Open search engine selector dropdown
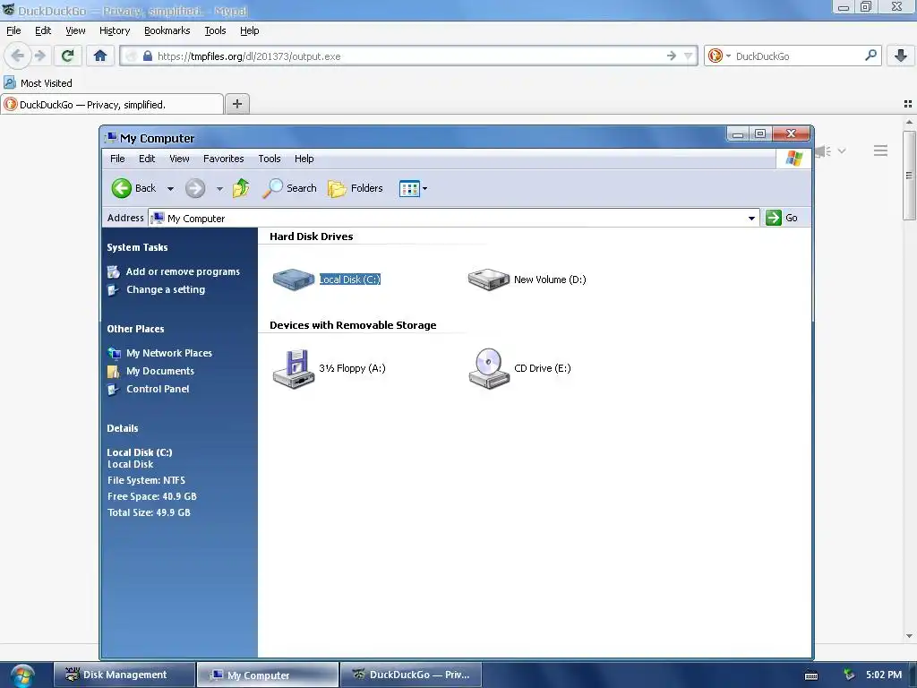 (729, 56)
